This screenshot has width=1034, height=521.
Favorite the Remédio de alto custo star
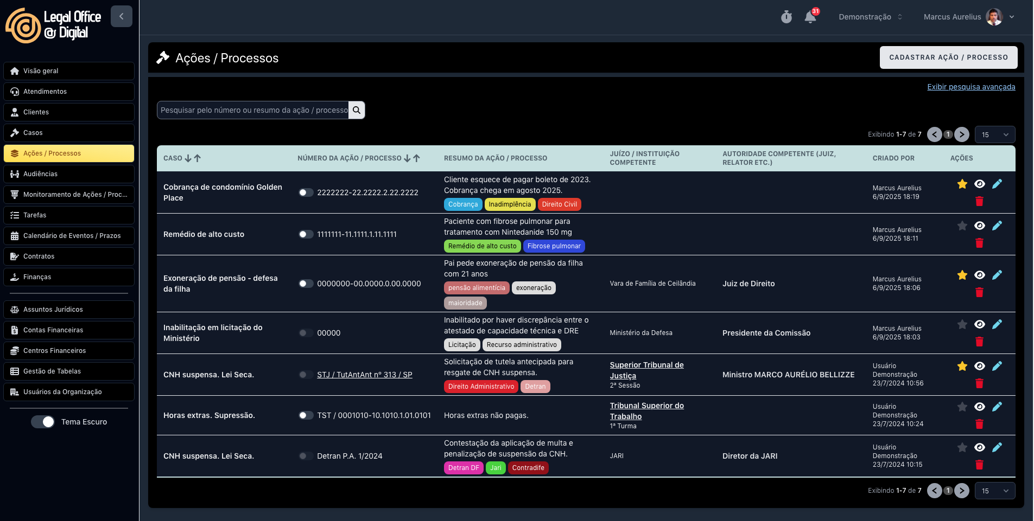pos(962,226)
